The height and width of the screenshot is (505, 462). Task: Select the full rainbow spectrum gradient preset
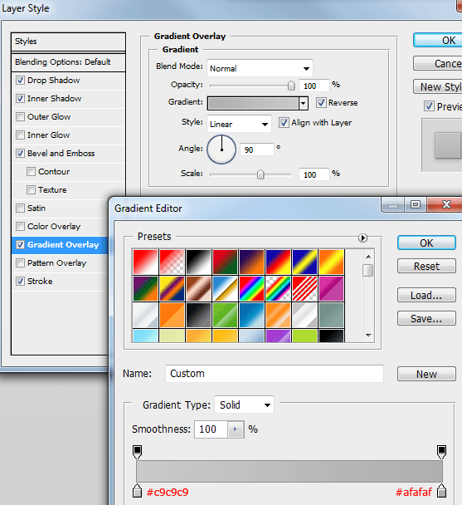pos(251,288)
